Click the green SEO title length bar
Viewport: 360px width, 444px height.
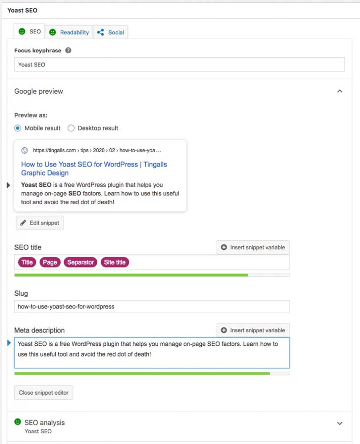(x=131, y=275)
